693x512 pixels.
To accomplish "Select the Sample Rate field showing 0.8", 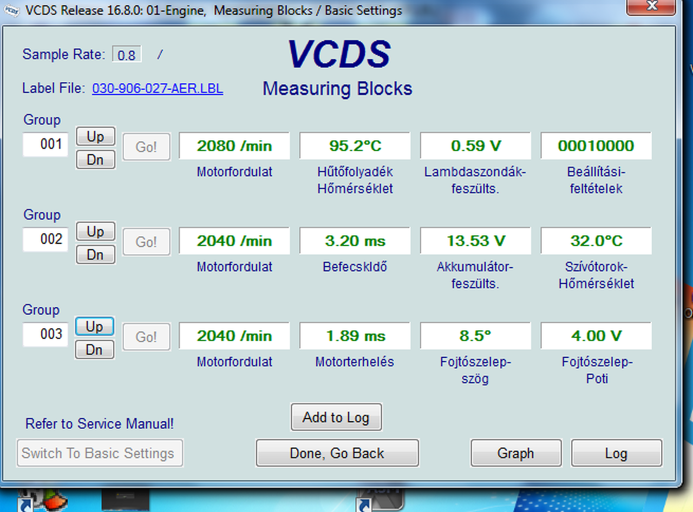I will 127,55.
